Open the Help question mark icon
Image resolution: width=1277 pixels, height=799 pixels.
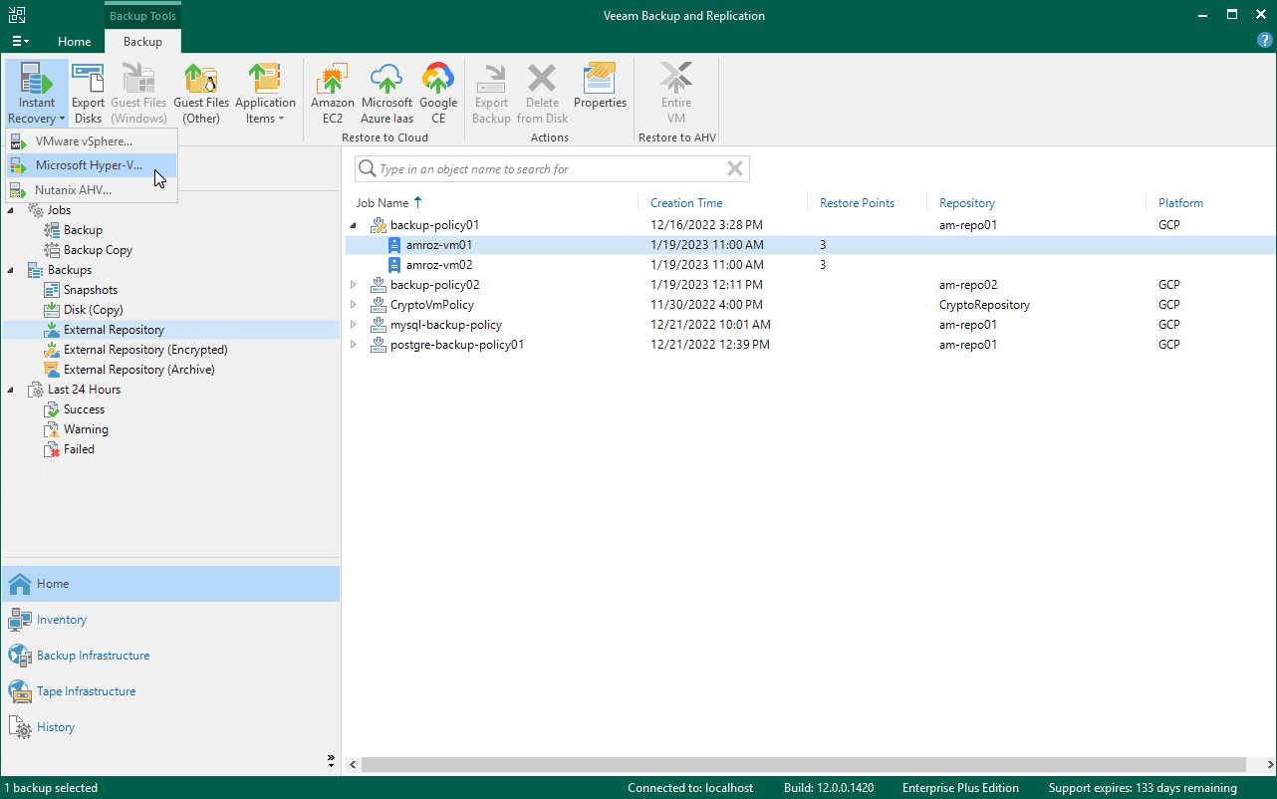[1264, 41]
